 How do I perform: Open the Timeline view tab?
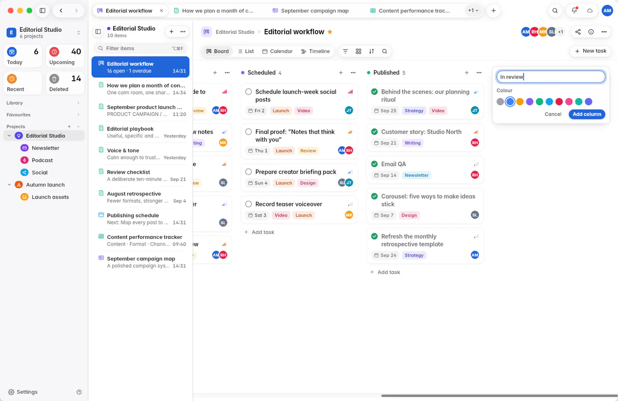pos(315,51)
